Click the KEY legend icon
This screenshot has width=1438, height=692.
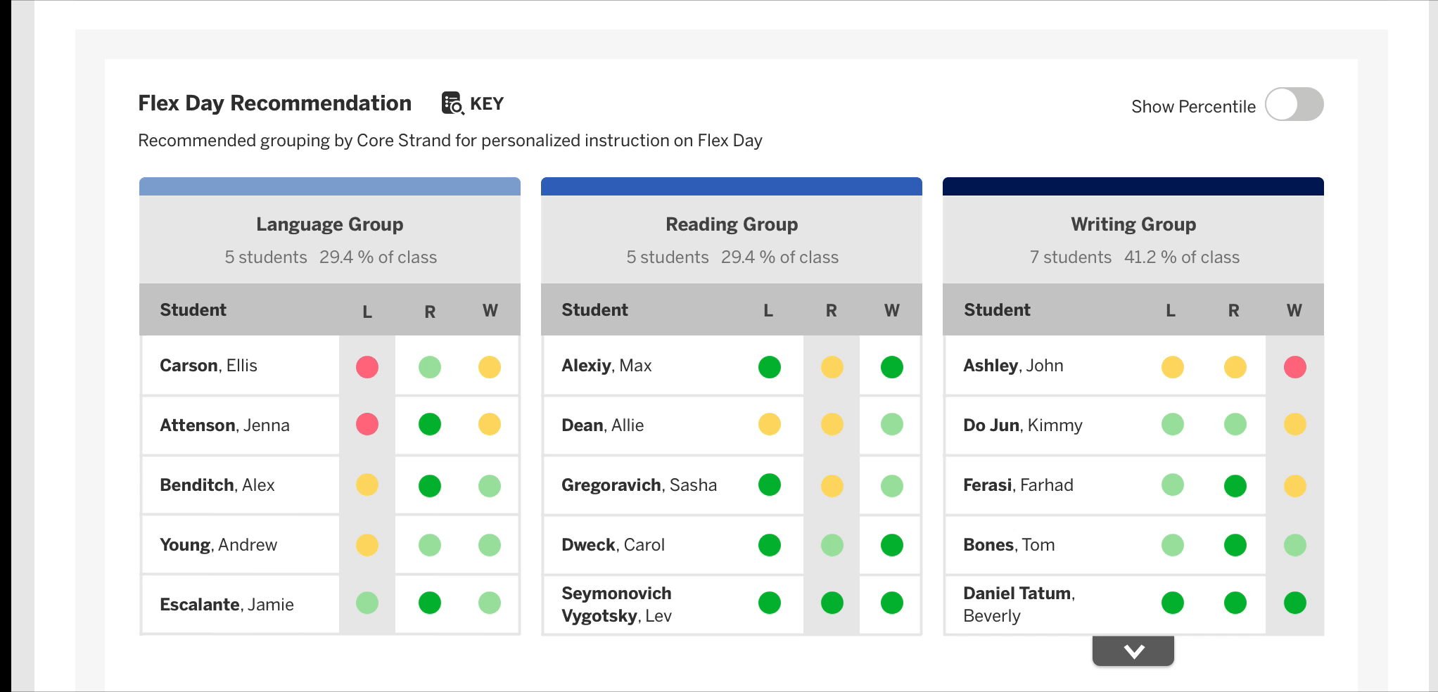point(452,103)
